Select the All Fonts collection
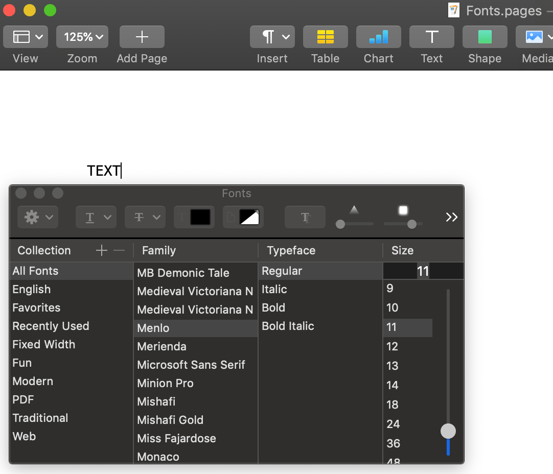553x474 pixels. point(71,271)
